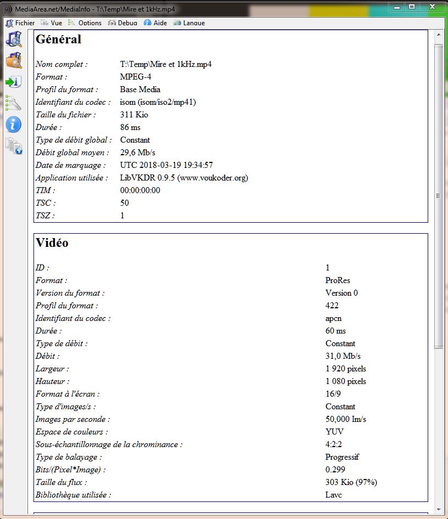Click the scrollbar down arrow
Viewport: 448px width, 519px height.
[x=439, y=509]
